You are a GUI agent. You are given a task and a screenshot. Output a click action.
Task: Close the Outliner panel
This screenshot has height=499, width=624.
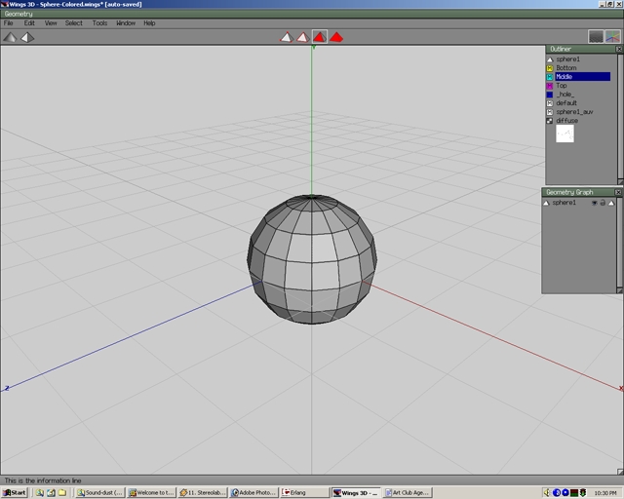(619, 49)
